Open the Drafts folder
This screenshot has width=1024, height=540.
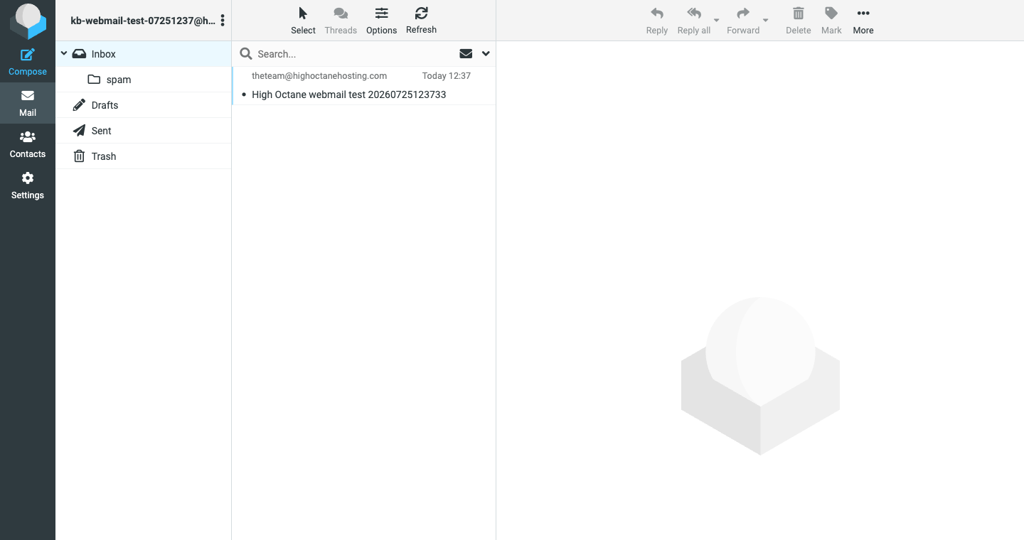pos(144,105)
